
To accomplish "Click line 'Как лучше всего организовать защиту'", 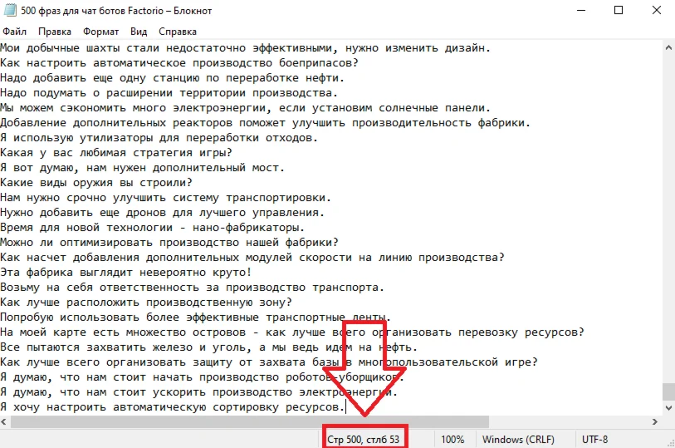I will pyautogui.click(x=269, y=362).
